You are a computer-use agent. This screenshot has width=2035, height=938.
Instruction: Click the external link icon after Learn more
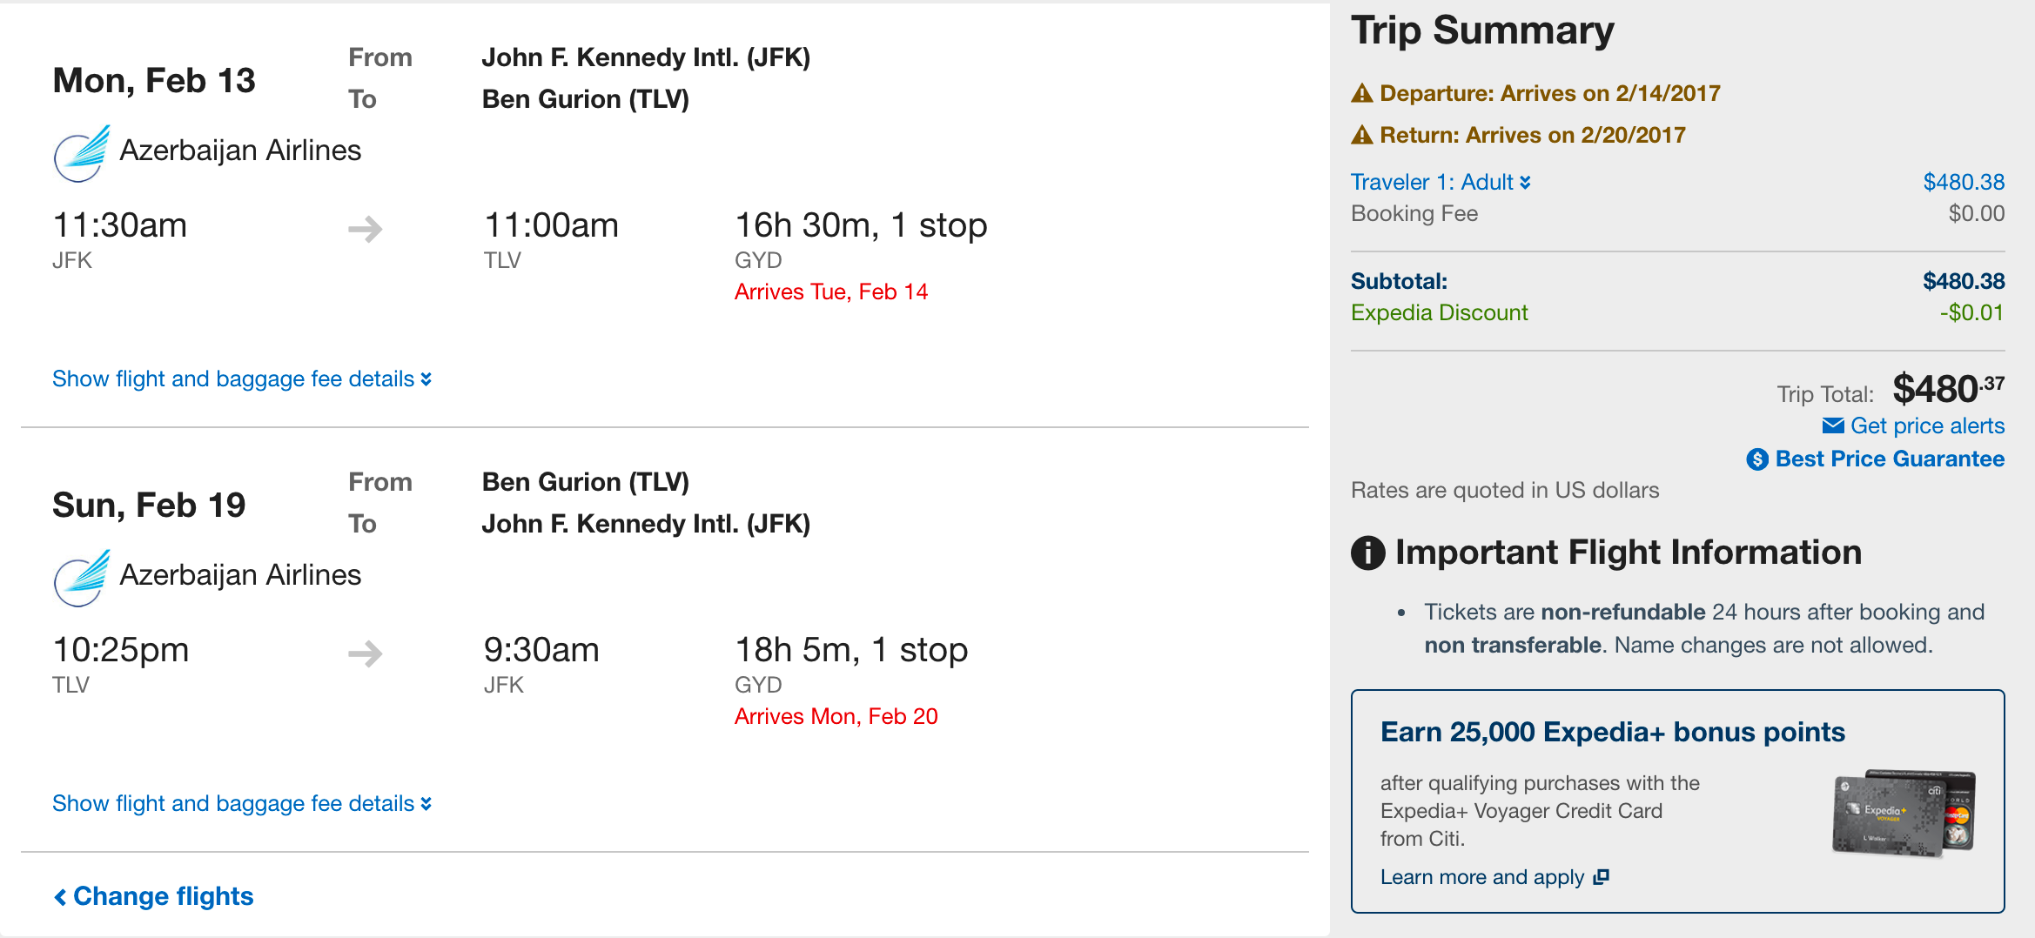pyautogui.click(x=1602, y=877)
